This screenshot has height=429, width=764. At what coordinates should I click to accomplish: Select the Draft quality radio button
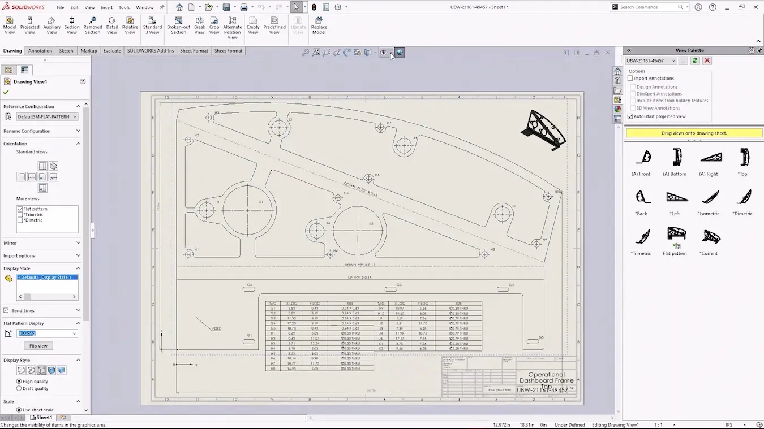(x=19, y=388)
